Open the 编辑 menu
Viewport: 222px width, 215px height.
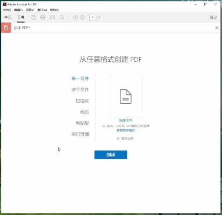pyautogui.click(x=18, y=10)
